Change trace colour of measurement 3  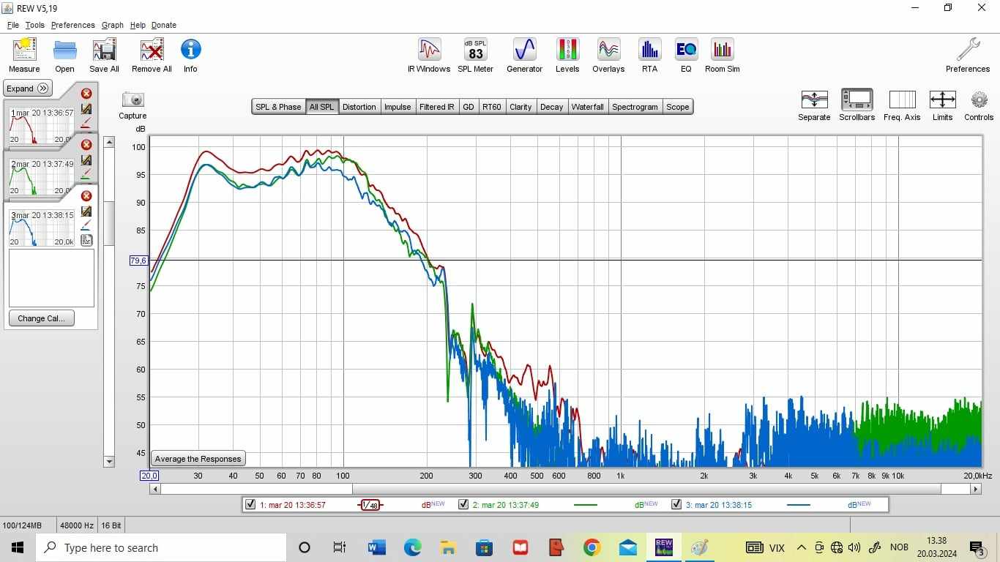[86, 225]
